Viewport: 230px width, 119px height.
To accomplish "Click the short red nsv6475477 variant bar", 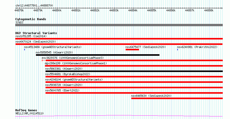I will (132, 50).
